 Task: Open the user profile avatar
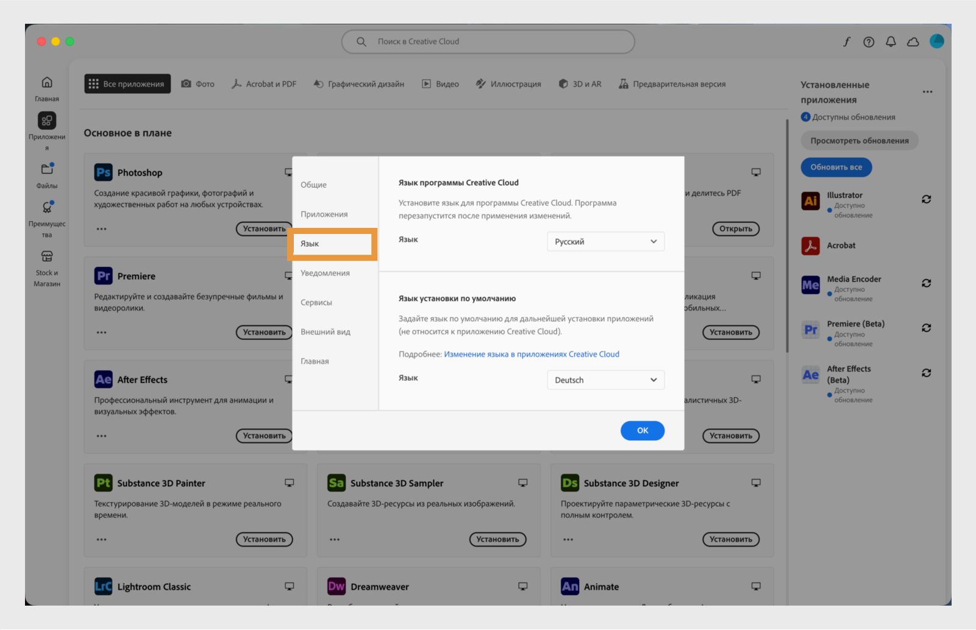[x=936, y=41]
